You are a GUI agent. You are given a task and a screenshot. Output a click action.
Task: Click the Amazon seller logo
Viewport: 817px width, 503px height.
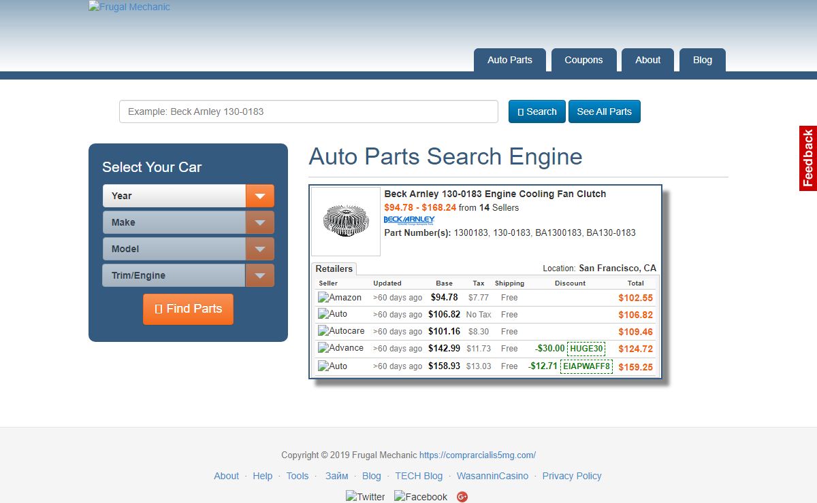340,298
